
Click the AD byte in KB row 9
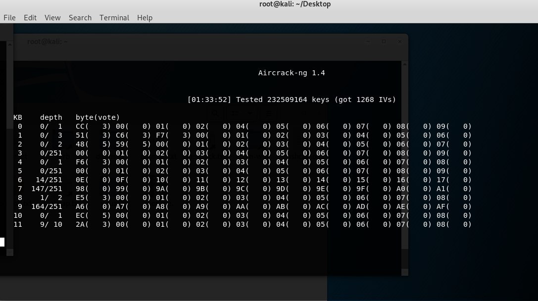(x=361, y=206)
